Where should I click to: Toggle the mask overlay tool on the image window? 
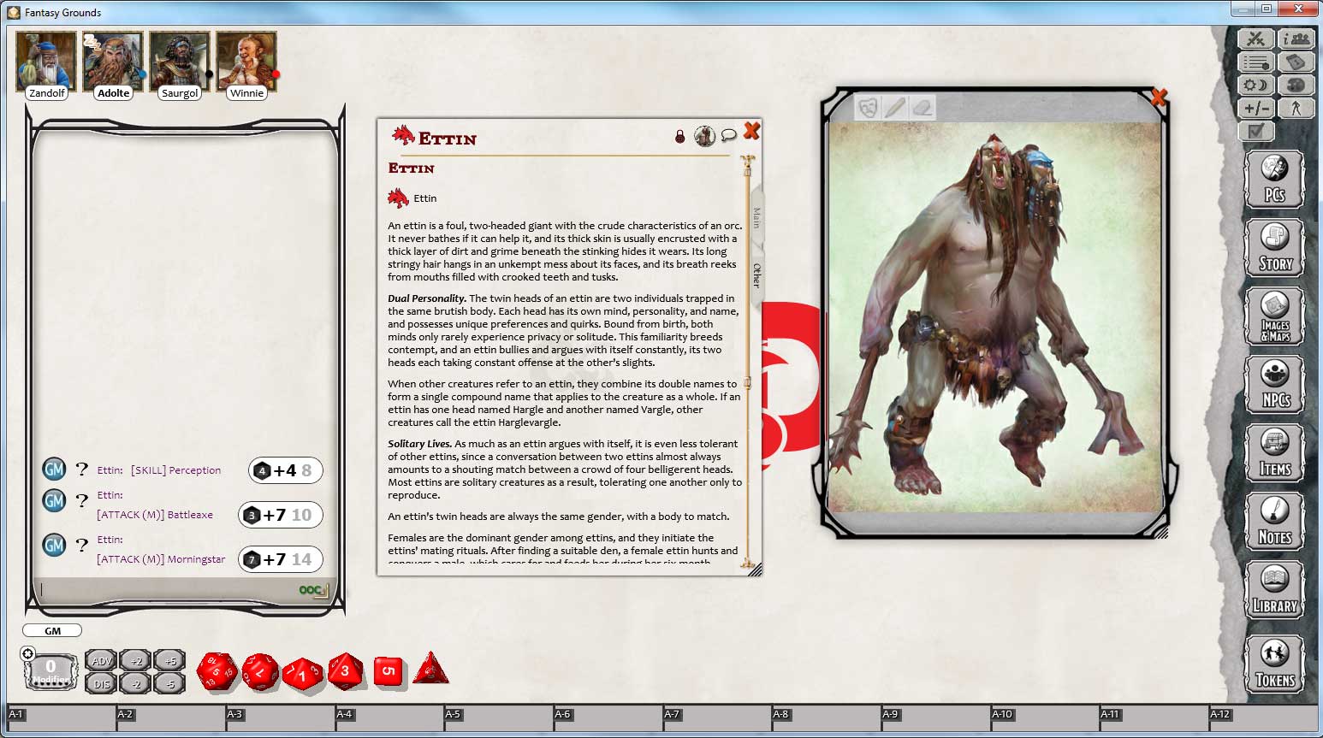click(x=867, y=107)
